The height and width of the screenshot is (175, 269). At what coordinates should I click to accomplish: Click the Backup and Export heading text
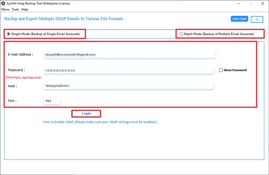click(64, 18)
